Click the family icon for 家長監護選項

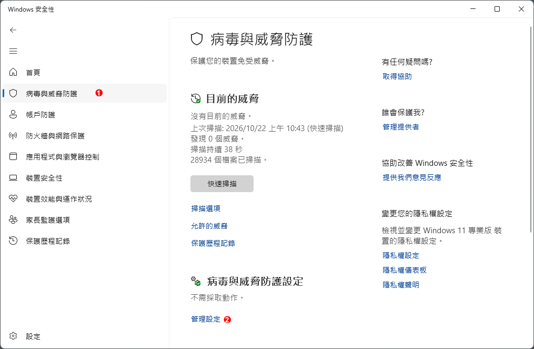[13, 220]
